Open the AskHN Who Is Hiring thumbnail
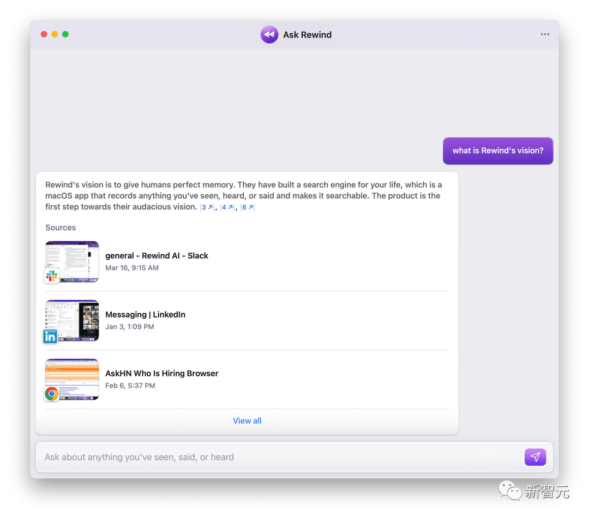Image resolution: width=589 pixels, height=518 pixels. pyautogui.click(x=72, y=379)
